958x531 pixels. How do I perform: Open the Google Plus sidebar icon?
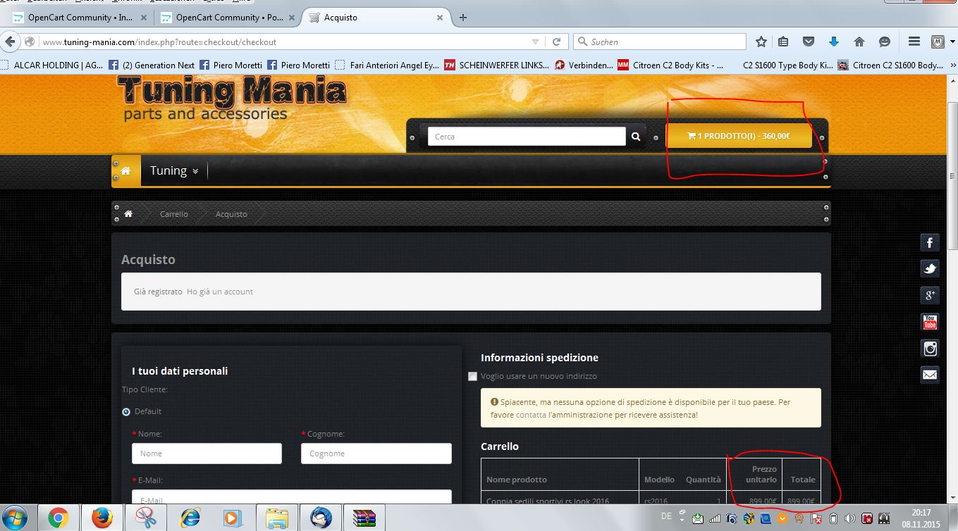tap(930, 295)
